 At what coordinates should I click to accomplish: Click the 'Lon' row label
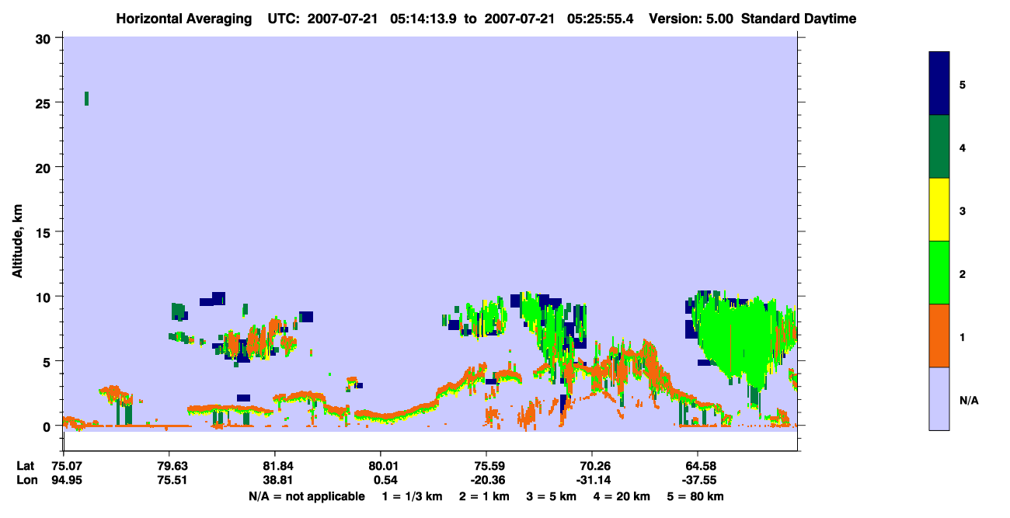pyautogui.click(x=26, y=480)
